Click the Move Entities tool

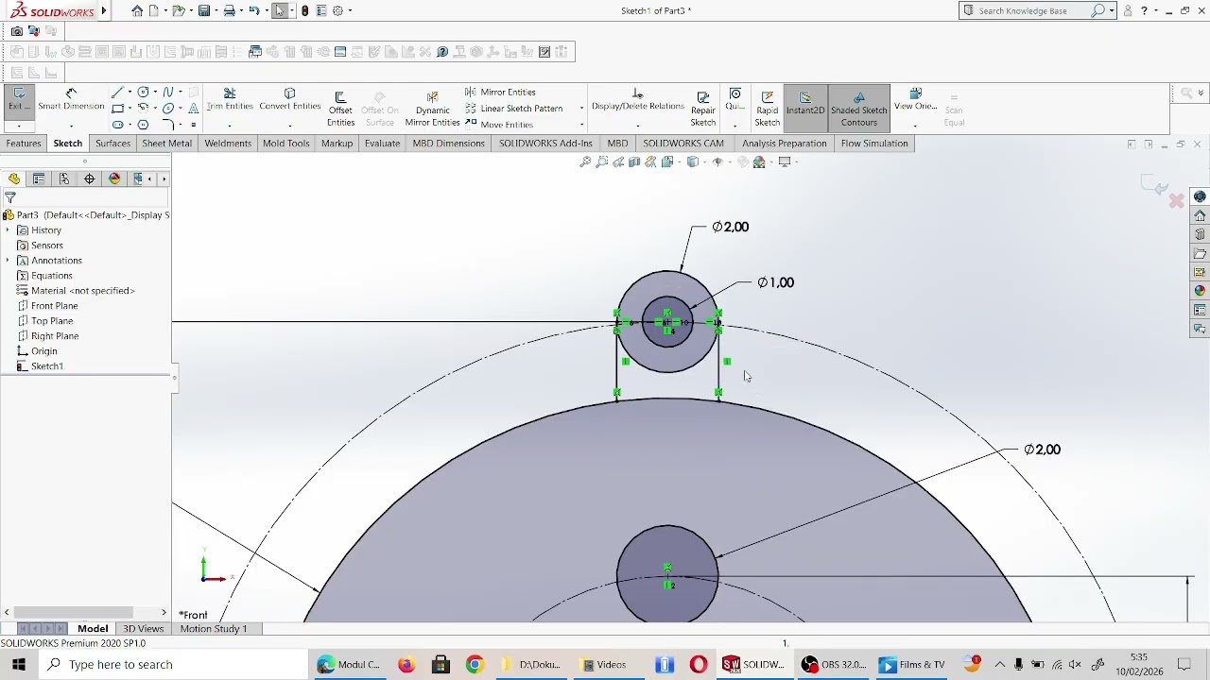499,125
